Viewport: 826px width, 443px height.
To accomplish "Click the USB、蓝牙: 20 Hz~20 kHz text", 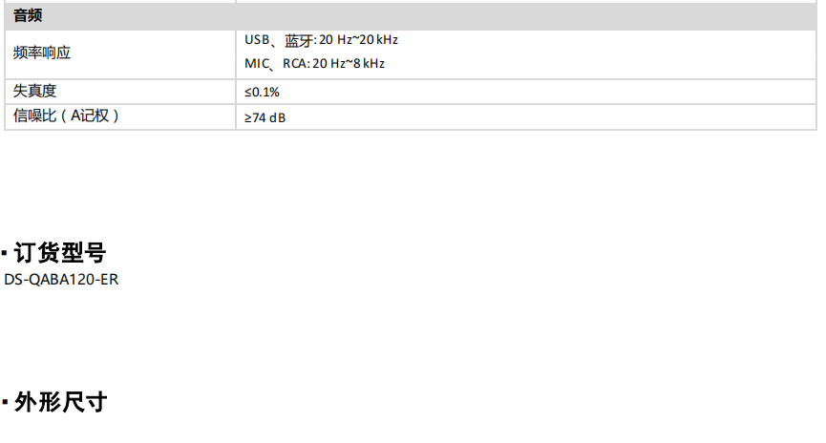I will point(322,40).
